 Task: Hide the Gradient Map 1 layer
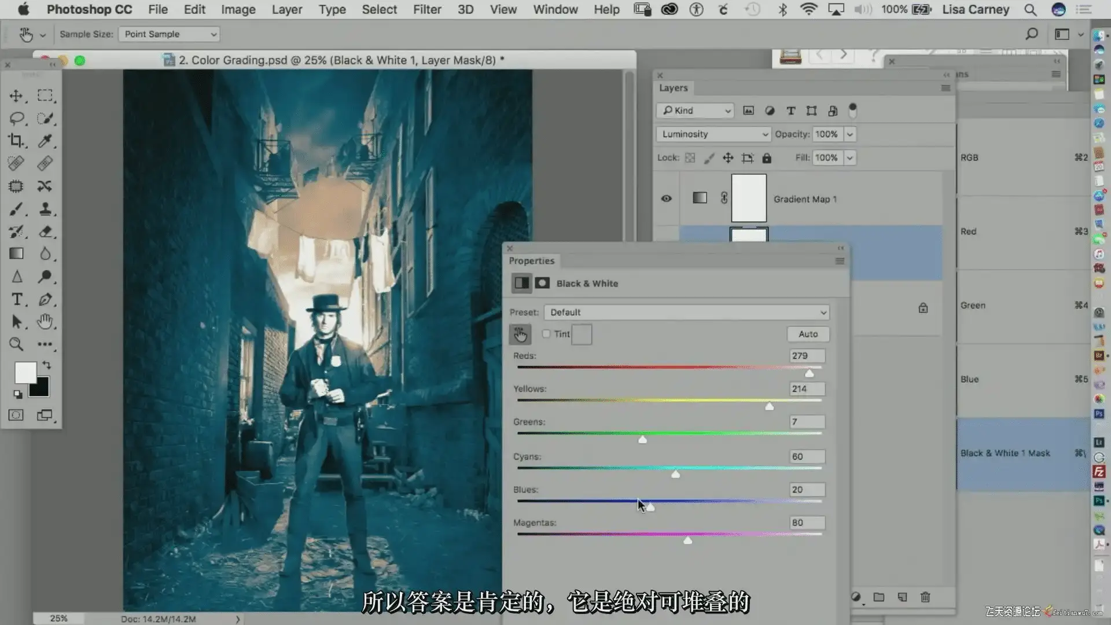pyautogui.click(x=667, y=198)
